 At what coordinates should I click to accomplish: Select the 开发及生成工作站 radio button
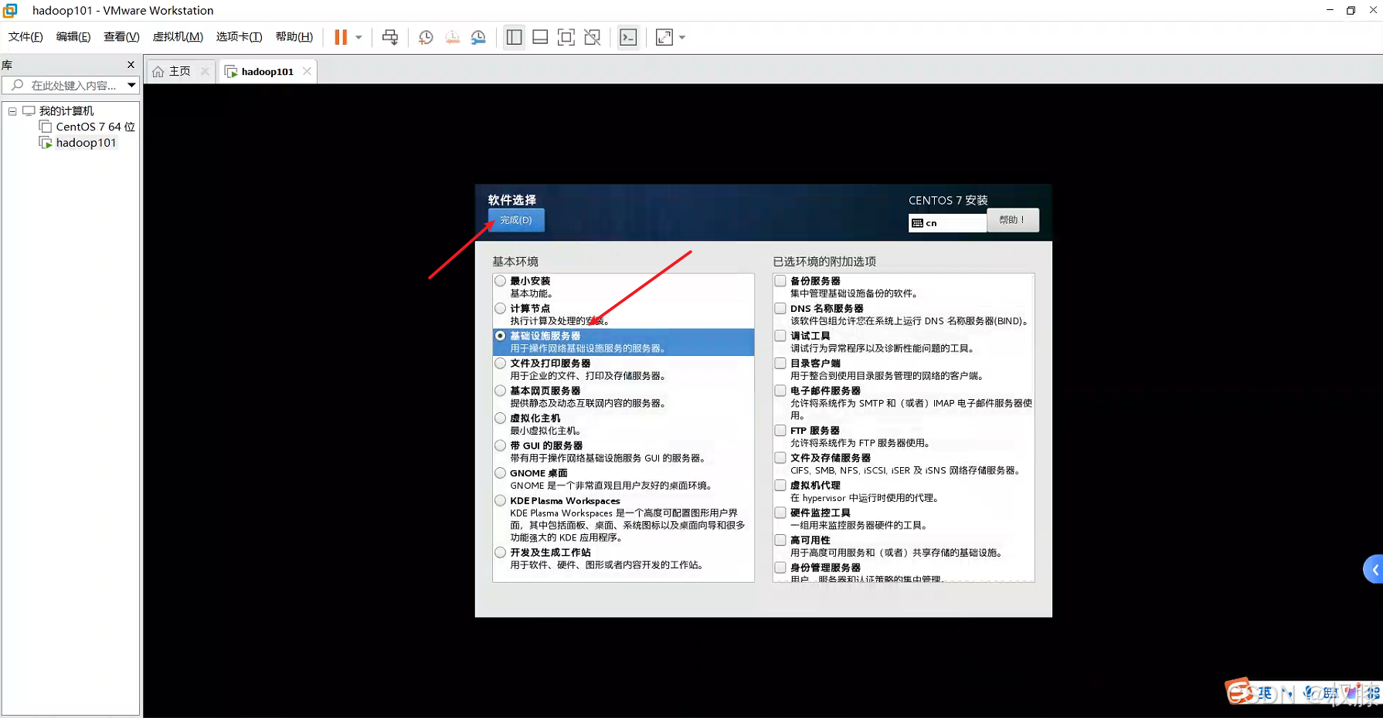501,553
